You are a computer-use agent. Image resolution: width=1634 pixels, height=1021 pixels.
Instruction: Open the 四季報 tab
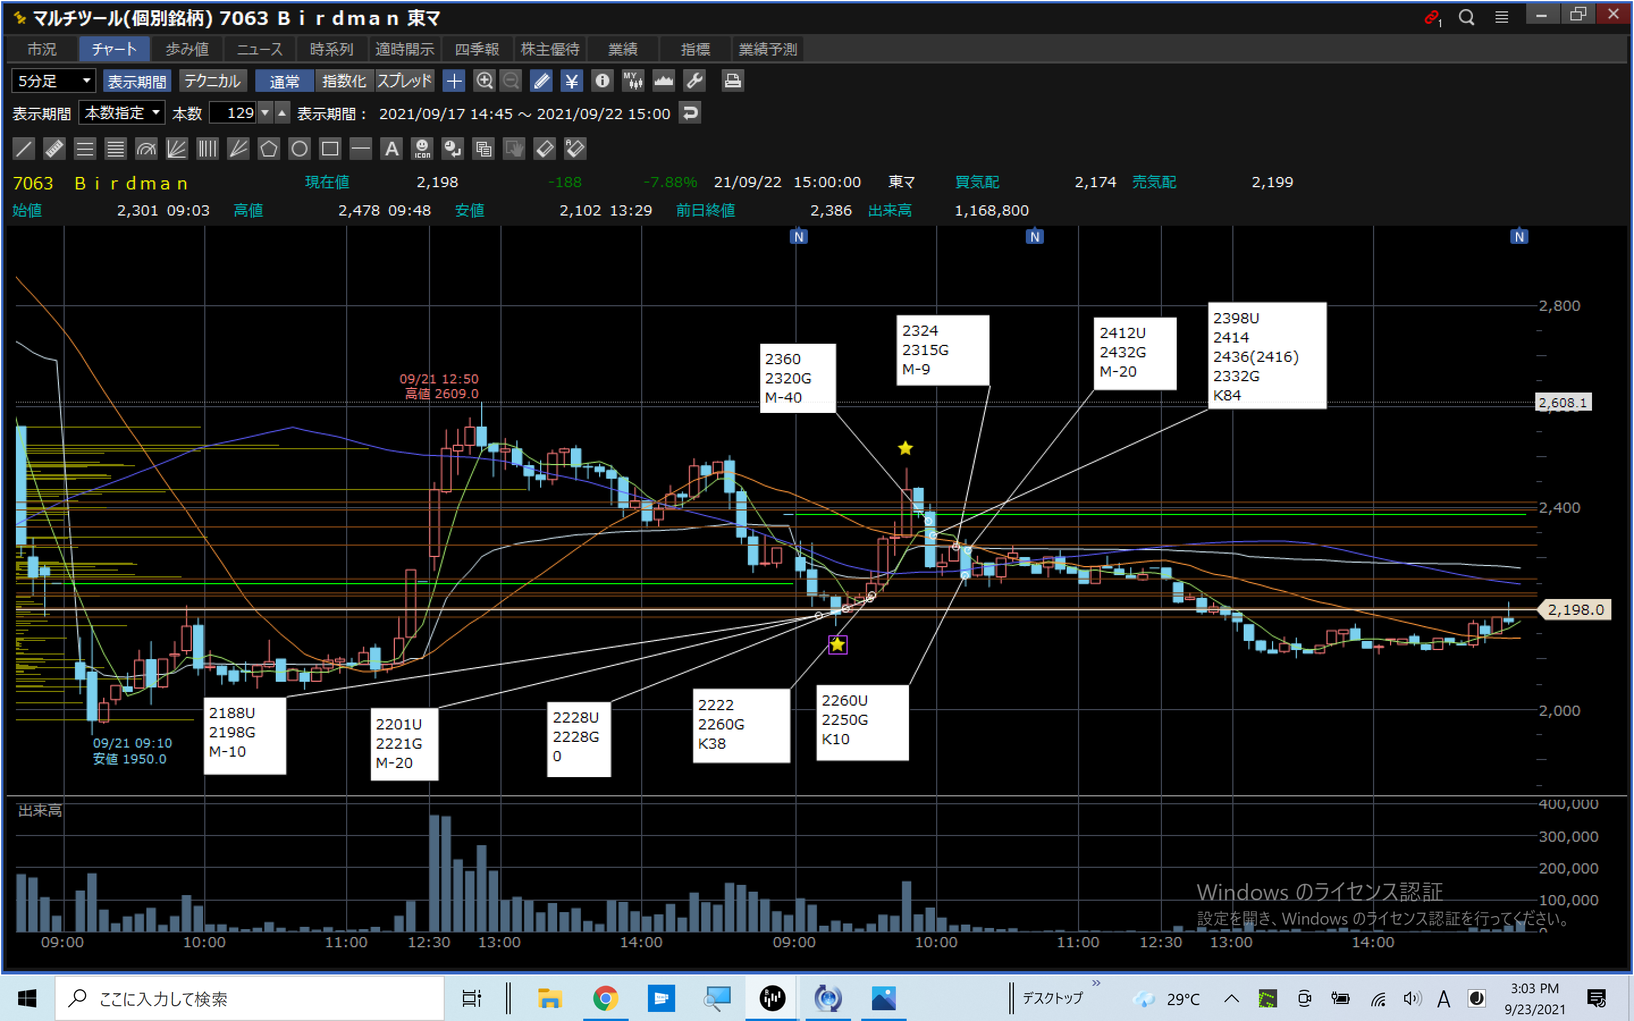477,49
